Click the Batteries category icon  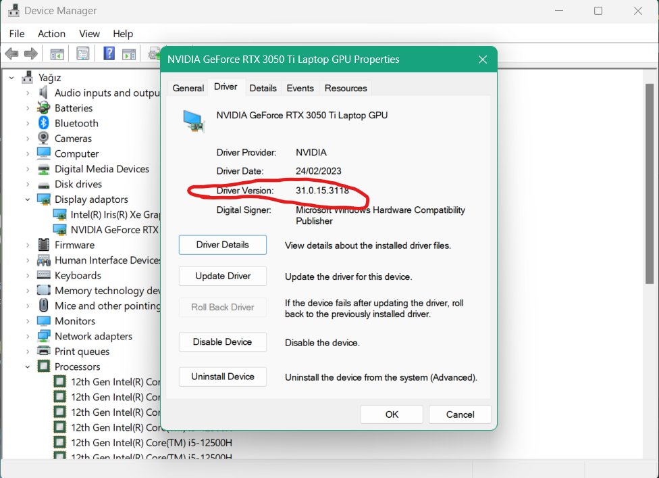[43, 107]
